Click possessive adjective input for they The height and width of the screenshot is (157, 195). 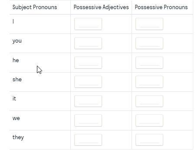coord(88,140)
